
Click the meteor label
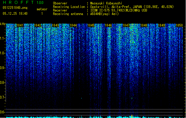click(42, 9)
